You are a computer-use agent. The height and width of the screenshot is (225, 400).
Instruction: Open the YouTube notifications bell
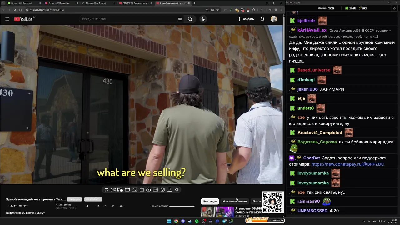pyautogui.click(x=262, y=19)
